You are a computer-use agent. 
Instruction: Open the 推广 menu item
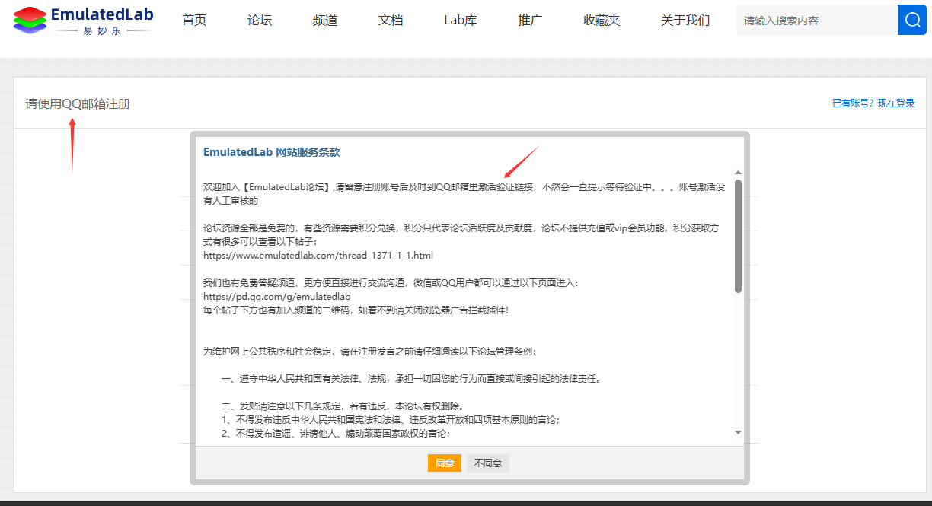coord(530,21)
